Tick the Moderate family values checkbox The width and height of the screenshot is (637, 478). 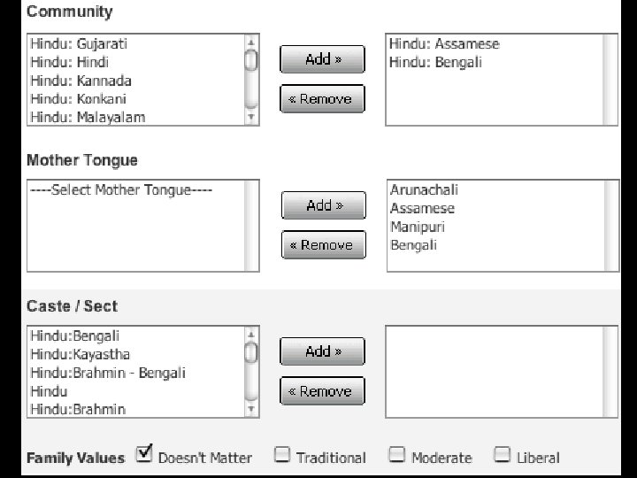(x=397, y=455)
